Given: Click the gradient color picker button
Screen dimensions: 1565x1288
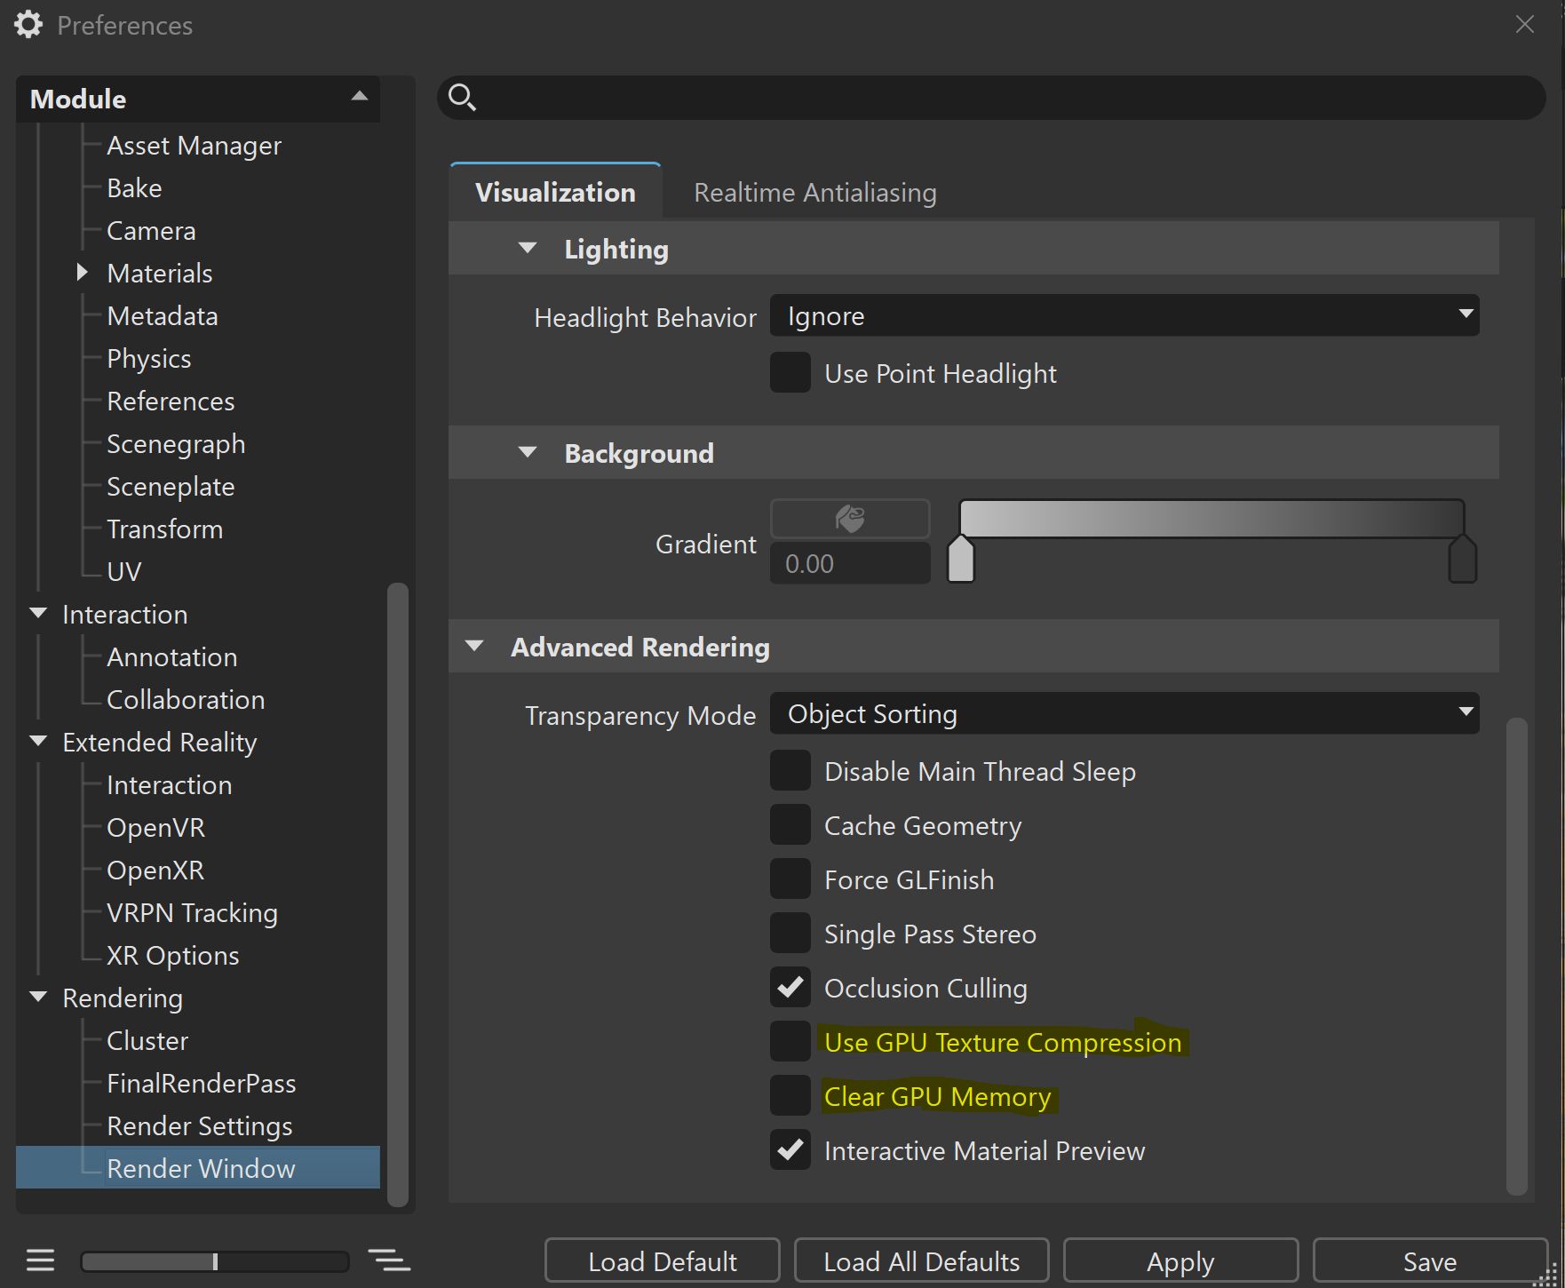Looking at the screenshot, I should pos(850,519).
